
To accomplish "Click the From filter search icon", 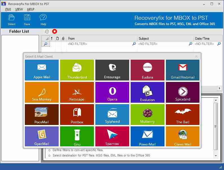I will point(134,44).
